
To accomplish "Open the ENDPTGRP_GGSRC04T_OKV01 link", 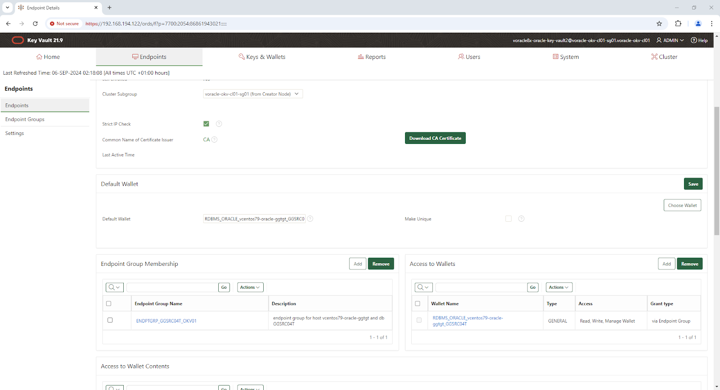I will [166, 321].
